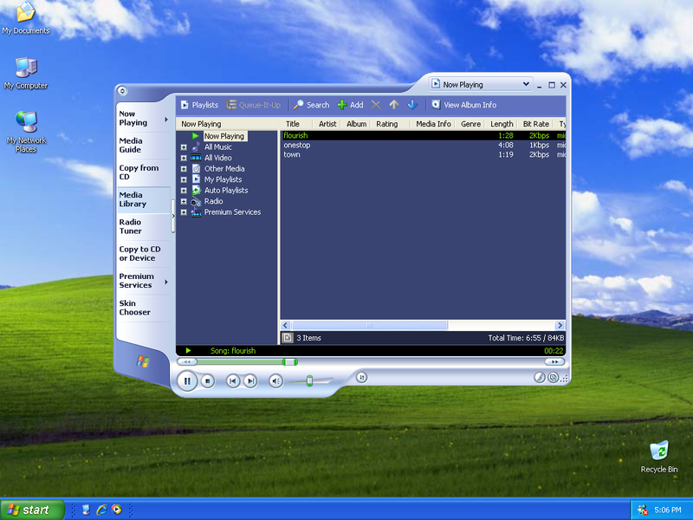Click the Other Media icon

pyautogui.click(x=196, y=168)
